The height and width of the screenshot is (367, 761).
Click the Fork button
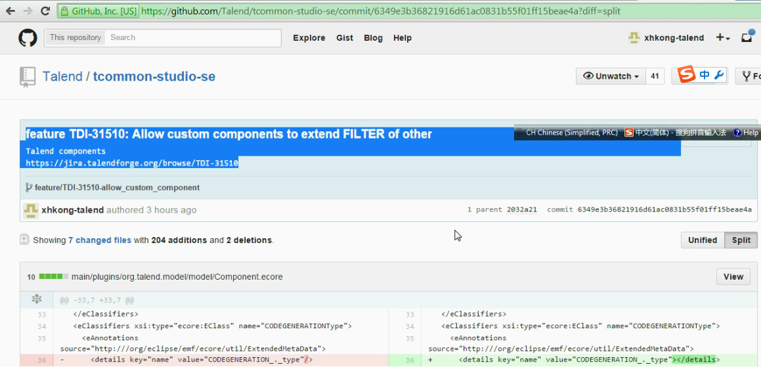[749, 76]
